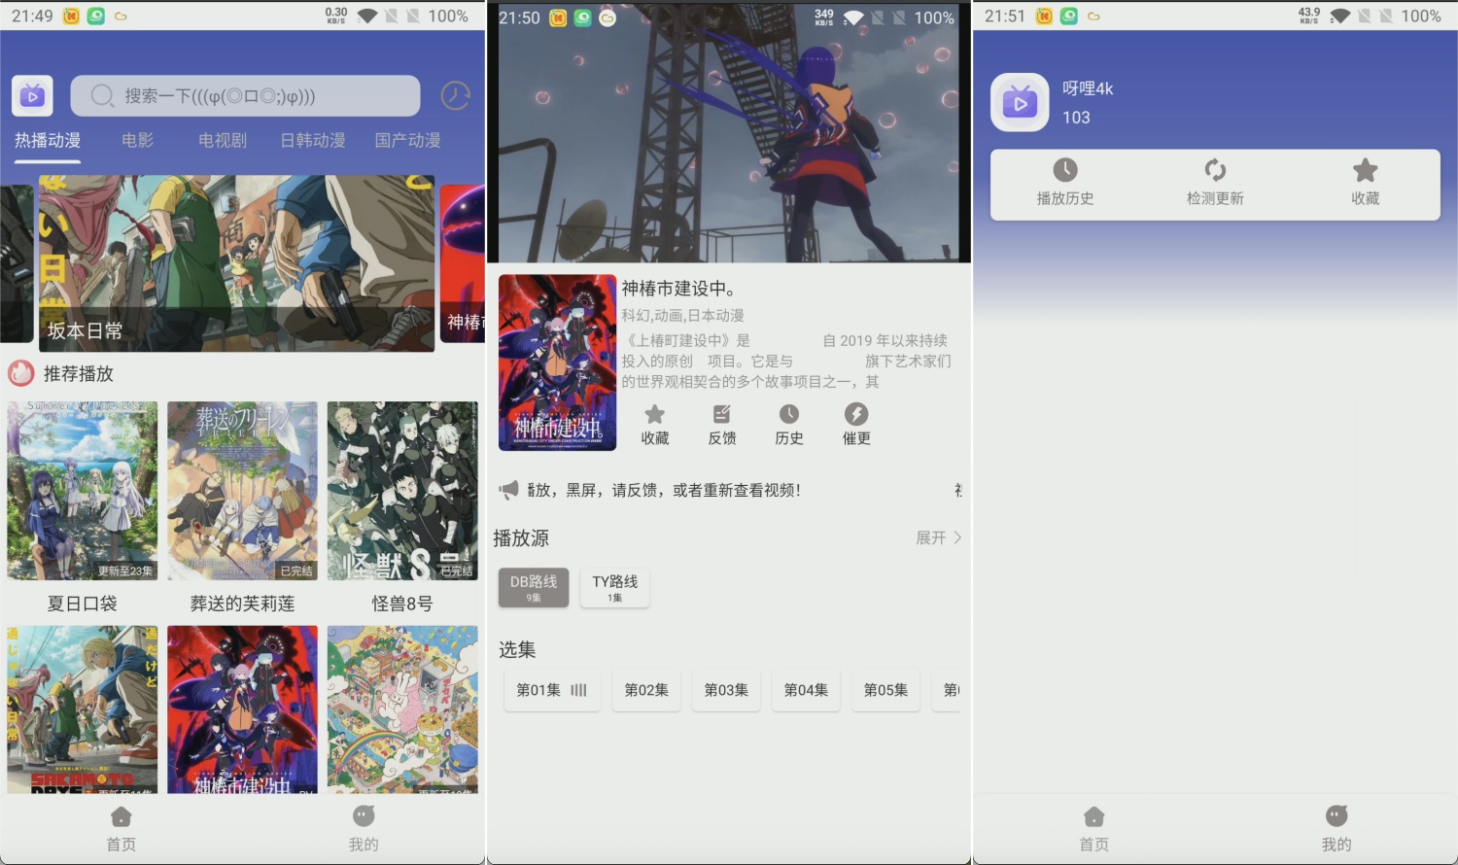This screenshot has height=865, width=1458.
Task: Tap 我的 in left screen bottom navigation
Action: (364, 827)
